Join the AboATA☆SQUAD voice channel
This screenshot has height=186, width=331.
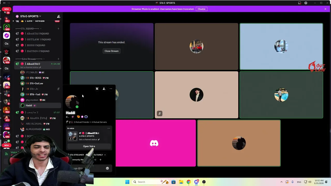37,34
